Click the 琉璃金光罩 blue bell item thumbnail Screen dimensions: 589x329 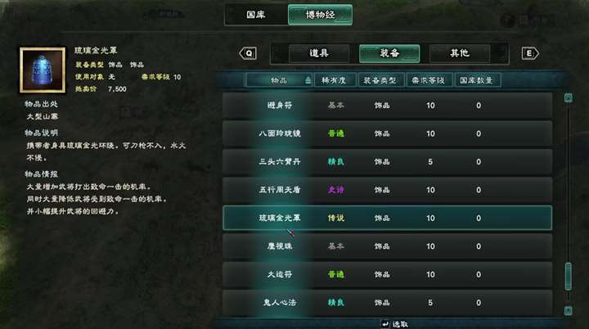point(43,70)
